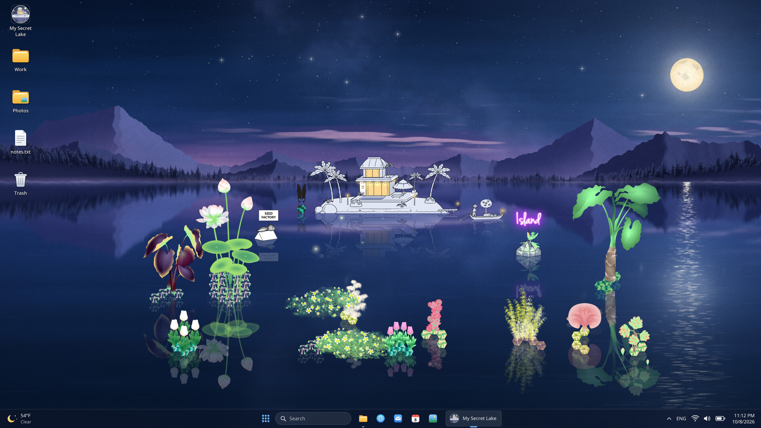The width and height of the screenshot is (761, 428).
Task: Open the My Secret Lake desktop shortcut
Action: [x=21, y=21]
